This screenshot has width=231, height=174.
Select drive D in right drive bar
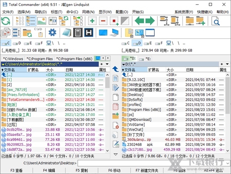[137, 43]
